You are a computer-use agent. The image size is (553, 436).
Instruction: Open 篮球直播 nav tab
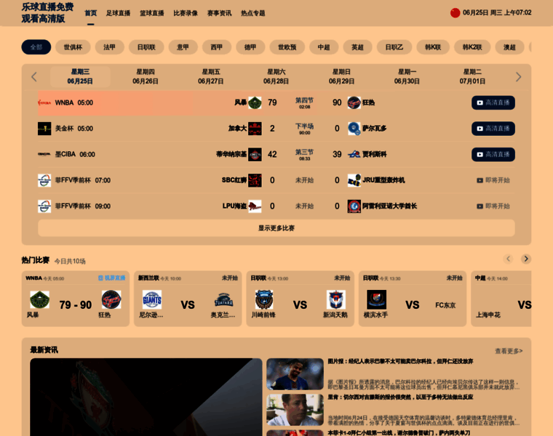[x=152, y=13]
